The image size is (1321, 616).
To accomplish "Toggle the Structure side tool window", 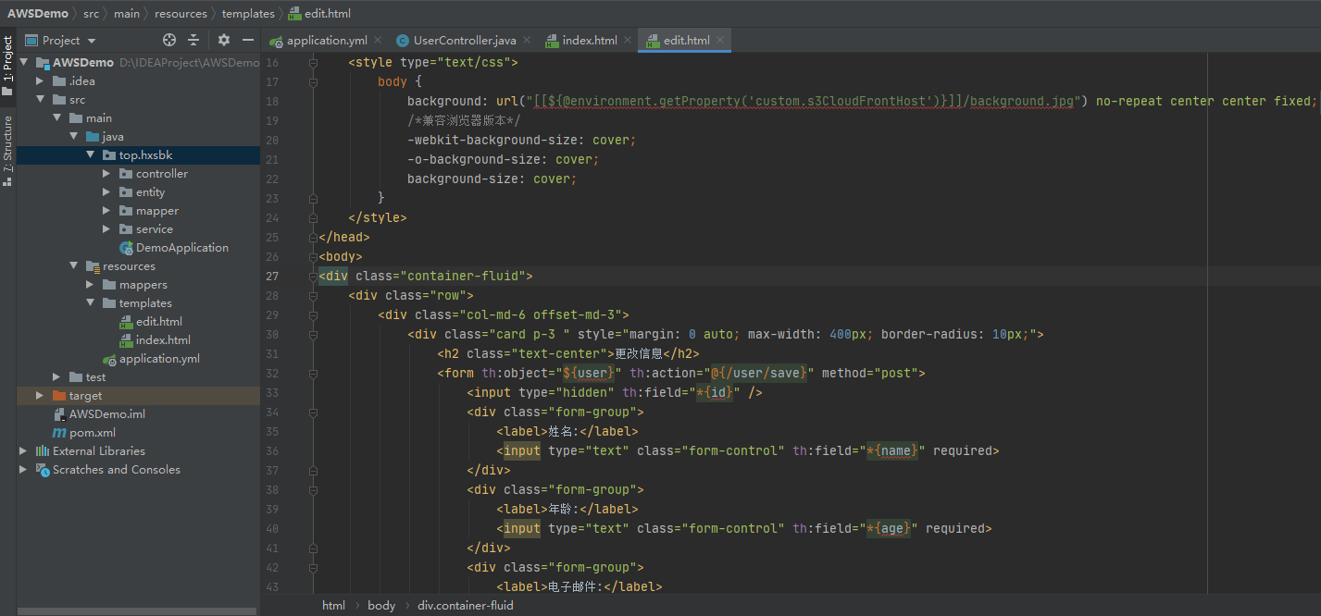I will pyautogui.click(x=7, y=151).
